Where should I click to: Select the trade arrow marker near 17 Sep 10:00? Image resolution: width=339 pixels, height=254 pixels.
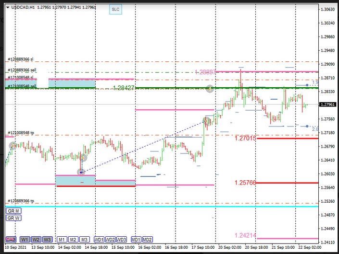pos(206,121)
